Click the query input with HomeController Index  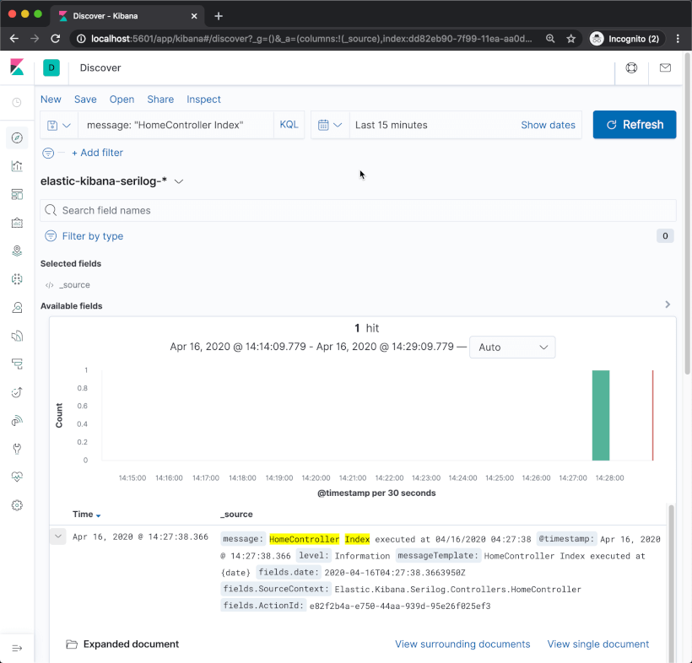click(x=176, y=126)
